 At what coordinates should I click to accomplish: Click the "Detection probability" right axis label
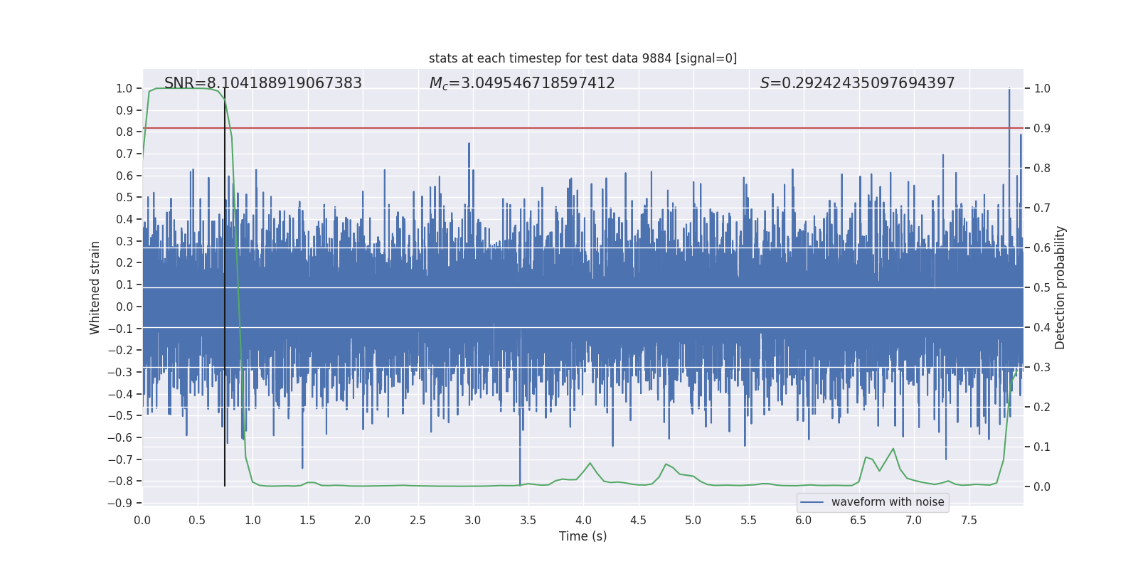tap(1060, 287)
